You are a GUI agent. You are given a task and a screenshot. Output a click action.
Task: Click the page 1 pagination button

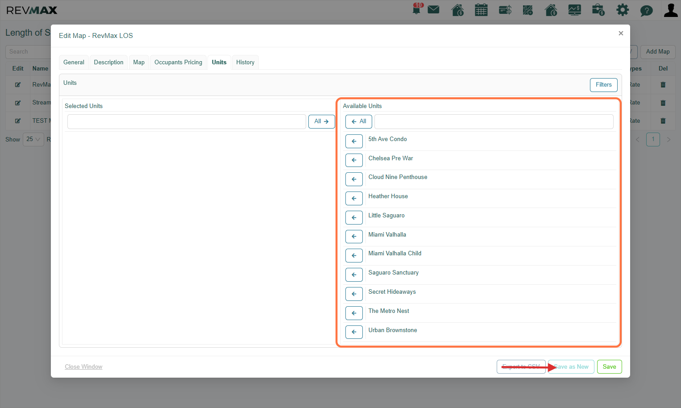pos(653,139)
